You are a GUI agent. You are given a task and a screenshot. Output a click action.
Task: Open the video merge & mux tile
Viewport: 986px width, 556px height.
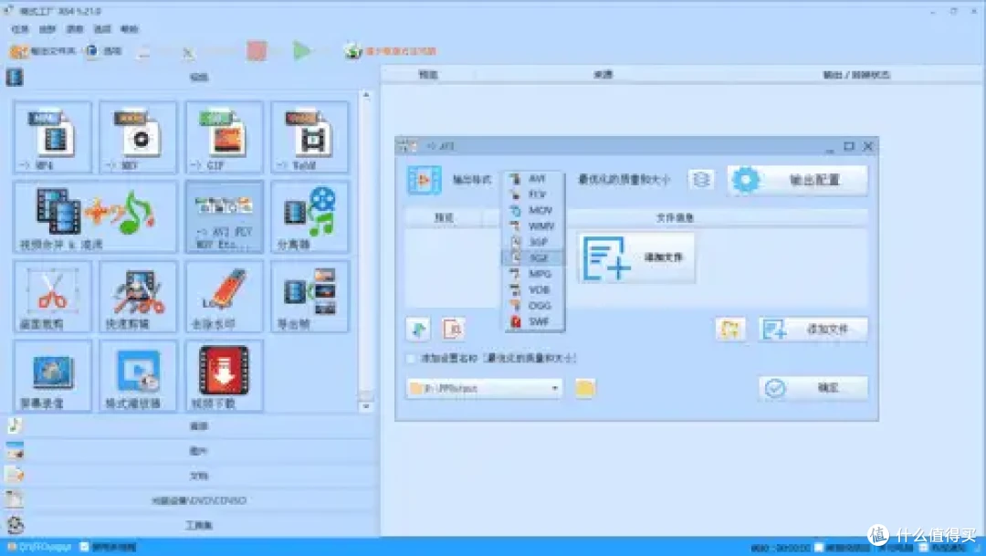tap(96, 217)
